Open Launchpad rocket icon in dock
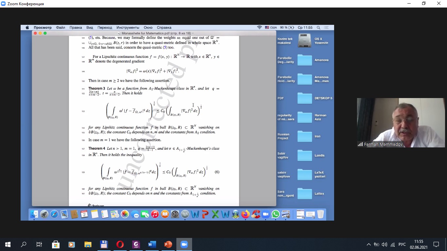The image size is (447, 251). [x=44, y=214]
